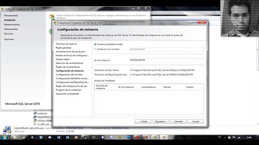This screenshot has width=259, height=145.
Task: Show hidden tray icons arrow
Action: (225, 137)
